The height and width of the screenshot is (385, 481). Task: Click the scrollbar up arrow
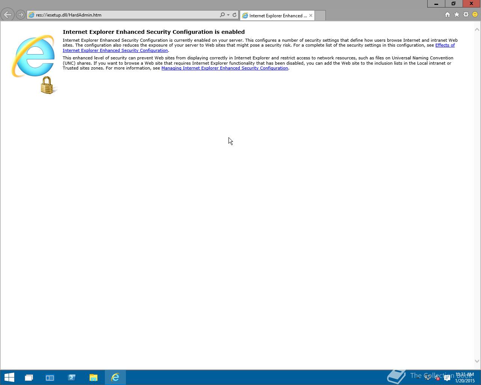477,29
